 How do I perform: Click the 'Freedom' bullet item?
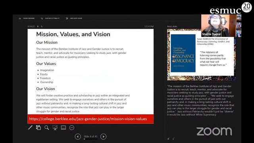pos(45,78)
